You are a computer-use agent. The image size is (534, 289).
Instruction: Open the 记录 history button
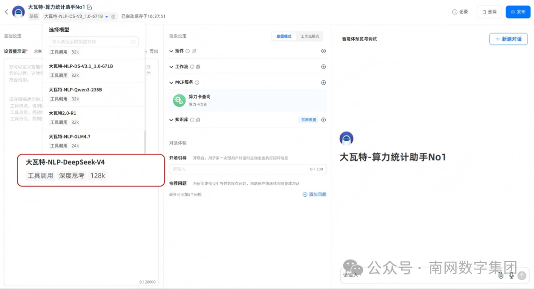460,12
